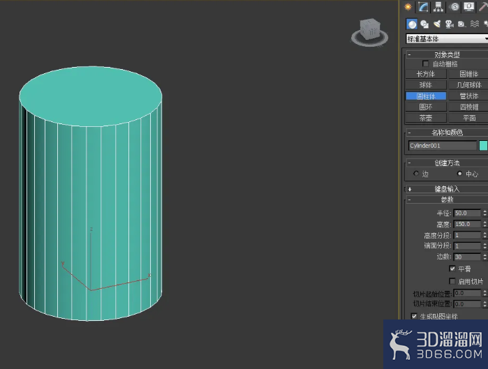Click the 茶壶 primitive button
Screen dimensions: 488x369
click(426, 118)
